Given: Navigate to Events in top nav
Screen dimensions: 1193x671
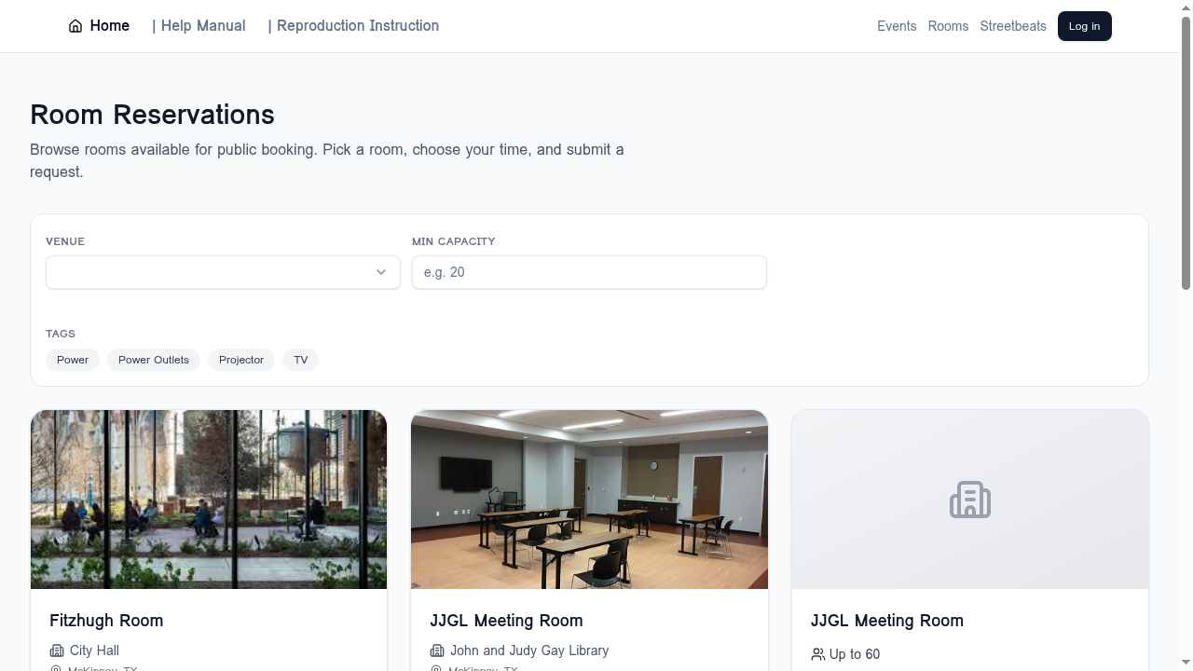Looking at the screenshot, I should 897,26.
